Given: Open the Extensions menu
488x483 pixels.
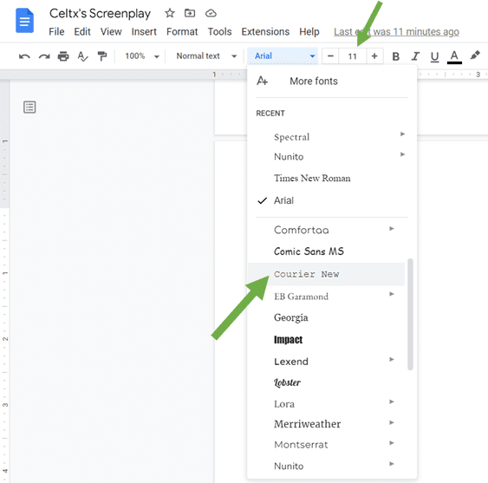Looking at the screenshot, I should tap(265, 32).
